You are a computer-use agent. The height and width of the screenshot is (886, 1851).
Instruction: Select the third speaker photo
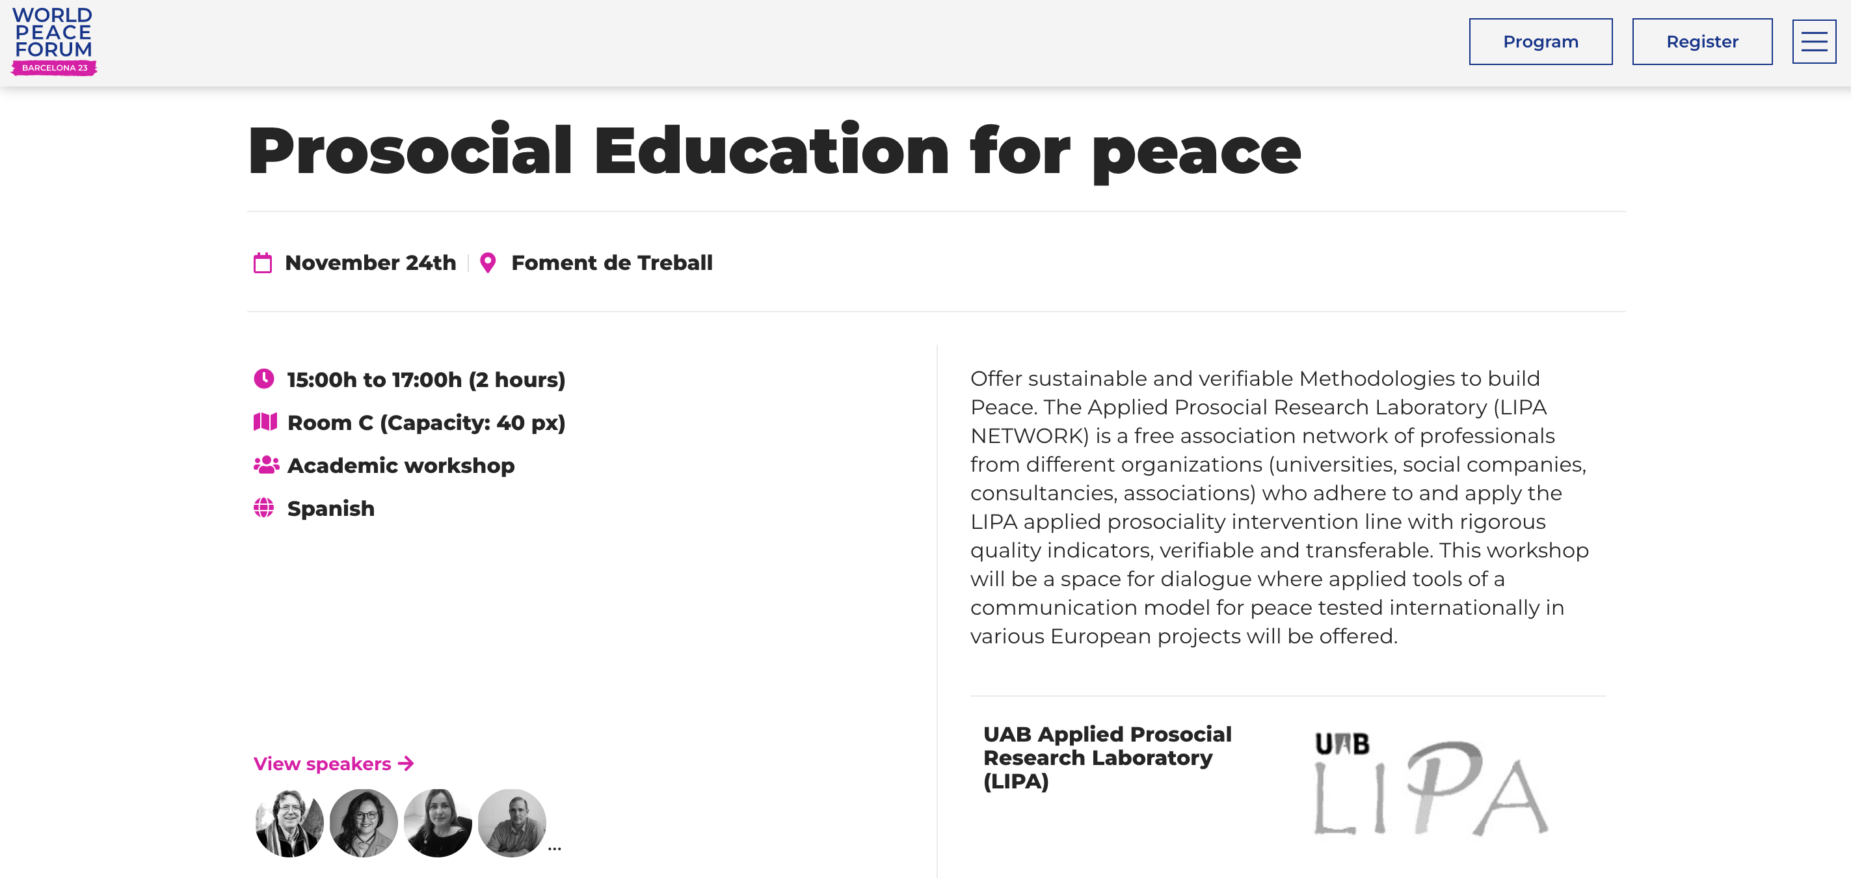pyautogui.click(x=438, y=823)
